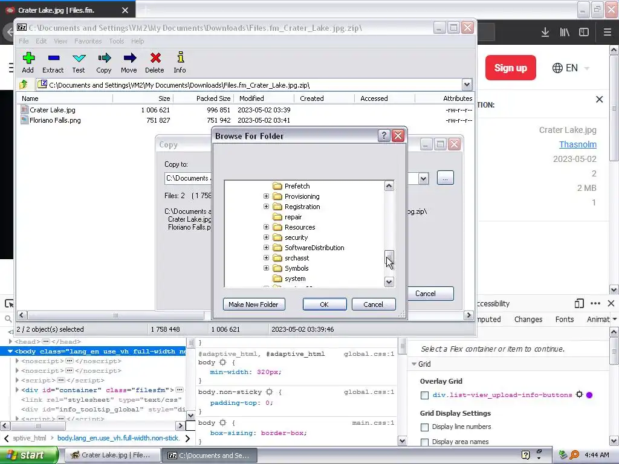This screenshot has width=619, height=464.
Task: Switch to the Changes tab in devtools
Action: click(x=528, y=319)
